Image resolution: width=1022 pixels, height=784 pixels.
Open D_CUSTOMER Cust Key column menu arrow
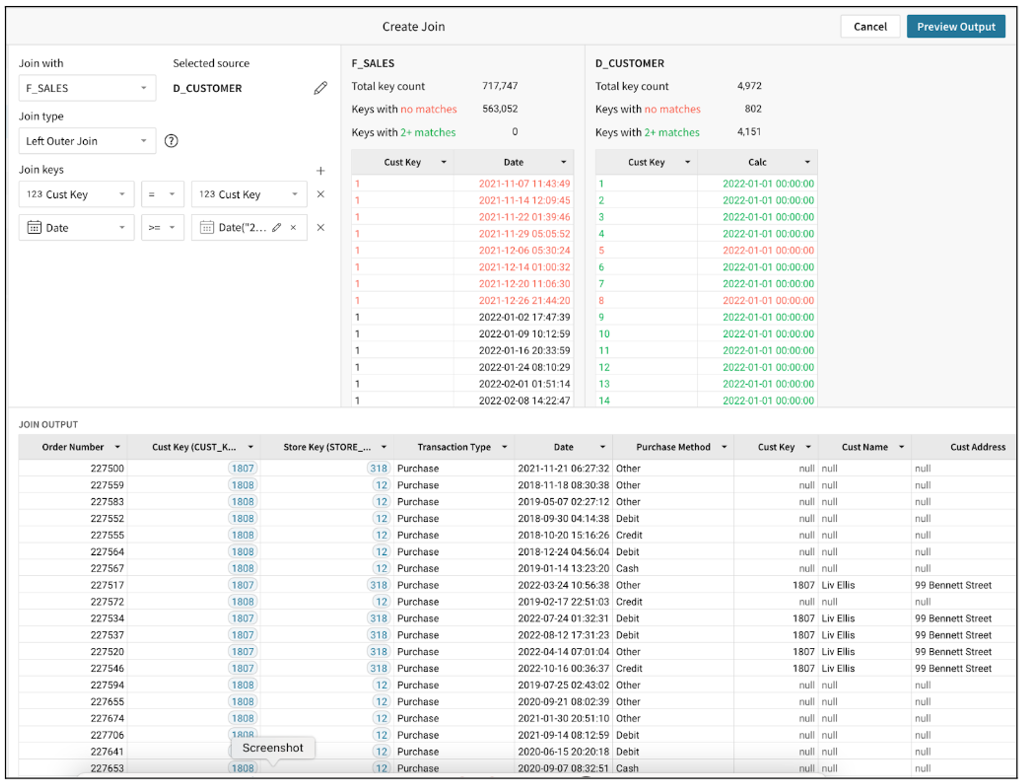(687, 162)
